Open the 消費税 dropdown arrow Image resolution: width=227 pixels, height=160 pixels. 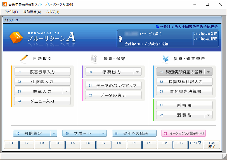208,115
